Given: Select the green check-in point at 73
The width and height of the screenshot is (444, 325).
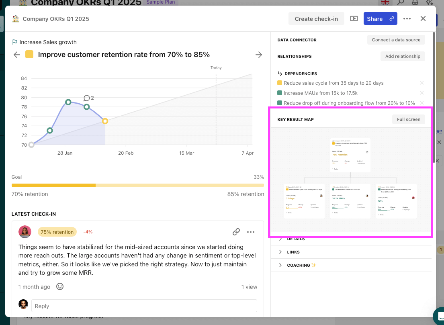Looking at the screenshot, I should [x=50, y=131].
